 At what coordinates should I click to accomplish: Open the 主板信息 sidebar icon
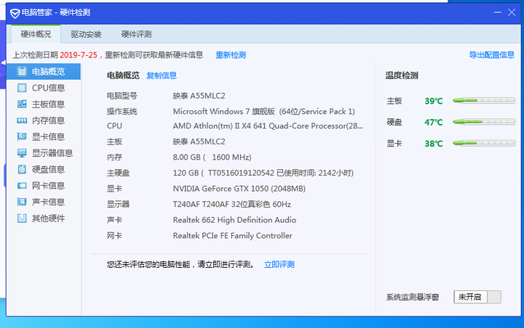[22, 104]
